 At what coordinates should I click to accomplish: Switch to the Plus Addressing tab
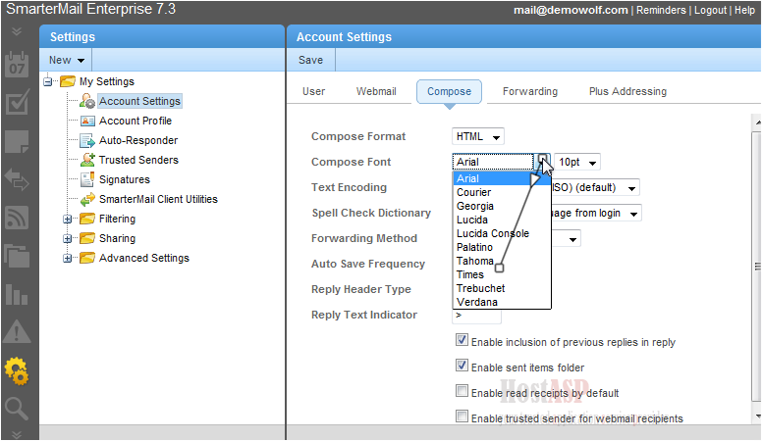click(627, 91)
